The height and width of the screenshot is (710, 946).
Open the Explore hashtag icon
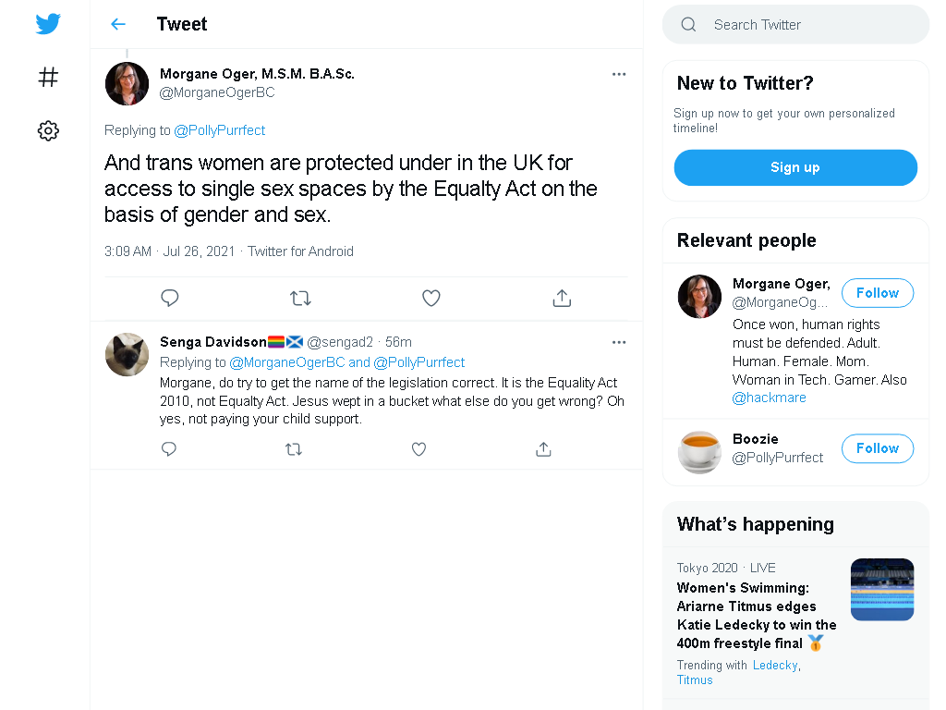tap(48, 78)
